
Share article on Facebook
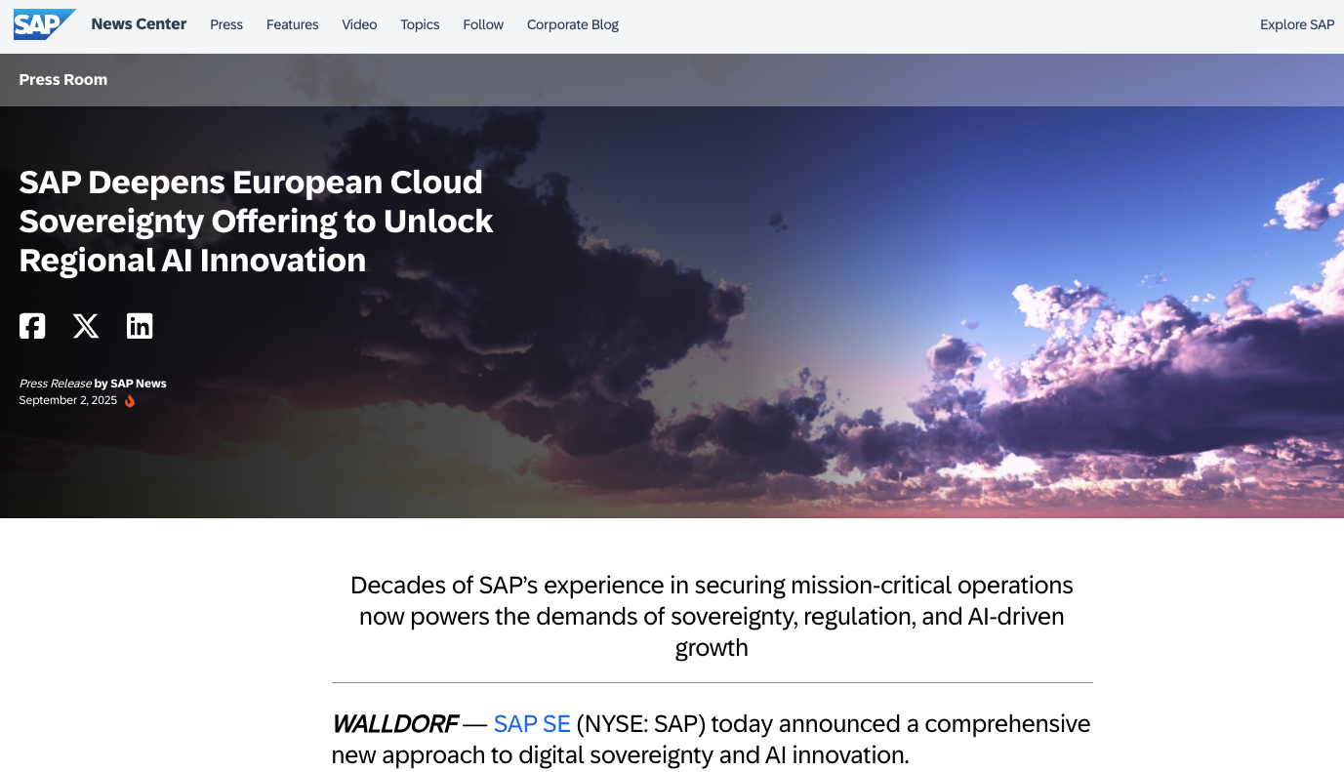pos(32,326)
